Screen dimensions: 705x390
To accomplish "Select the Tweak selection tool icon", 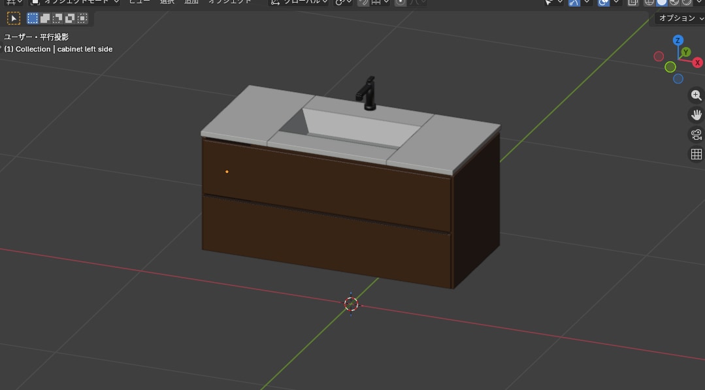I will click(14, 18).
